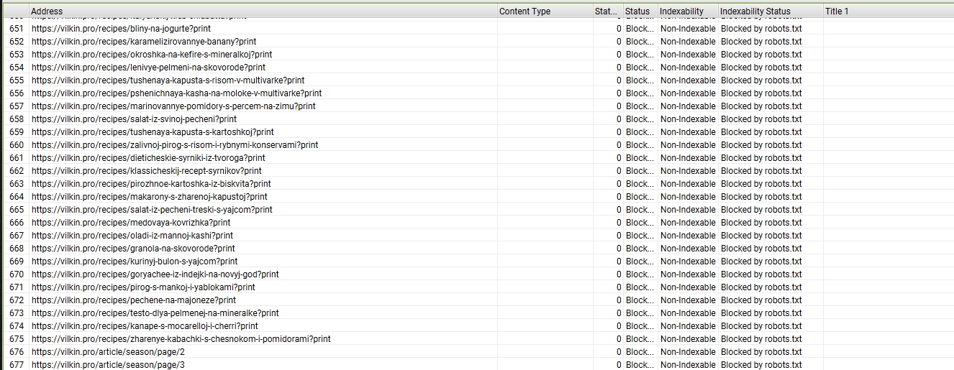
Task: Click row number 660
Action: (17, 145)
